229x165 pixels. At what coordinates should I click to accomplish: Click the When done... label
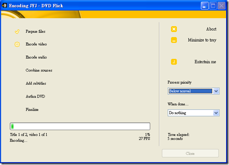coord(178,104)
